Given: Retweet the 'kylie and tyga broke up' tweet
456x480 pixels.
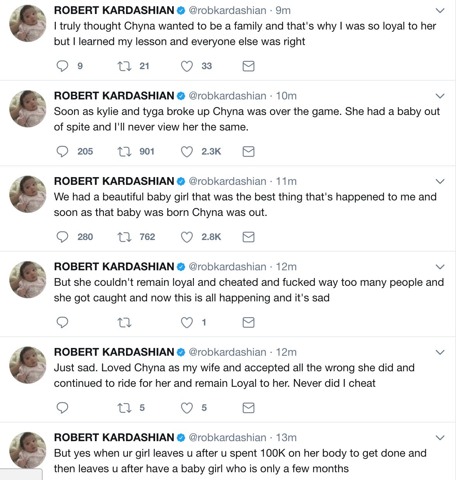Looking at the screenshot, I should 124,151.
